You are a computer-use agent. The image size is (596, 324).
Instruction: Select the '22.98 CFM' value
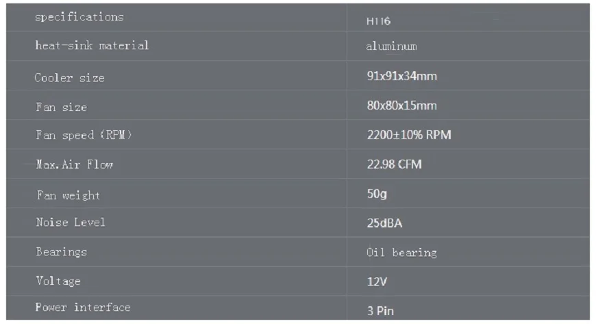(x=395, y=164)
